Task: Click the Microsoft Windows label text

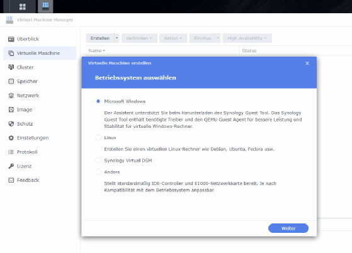Action: [x=125, y=101]
